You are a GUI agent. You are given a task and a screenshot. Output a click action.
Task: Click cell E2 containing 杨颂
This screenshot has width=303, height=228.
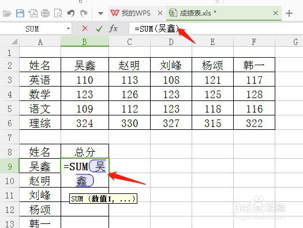pyautogui.click(x=213, y=65)
